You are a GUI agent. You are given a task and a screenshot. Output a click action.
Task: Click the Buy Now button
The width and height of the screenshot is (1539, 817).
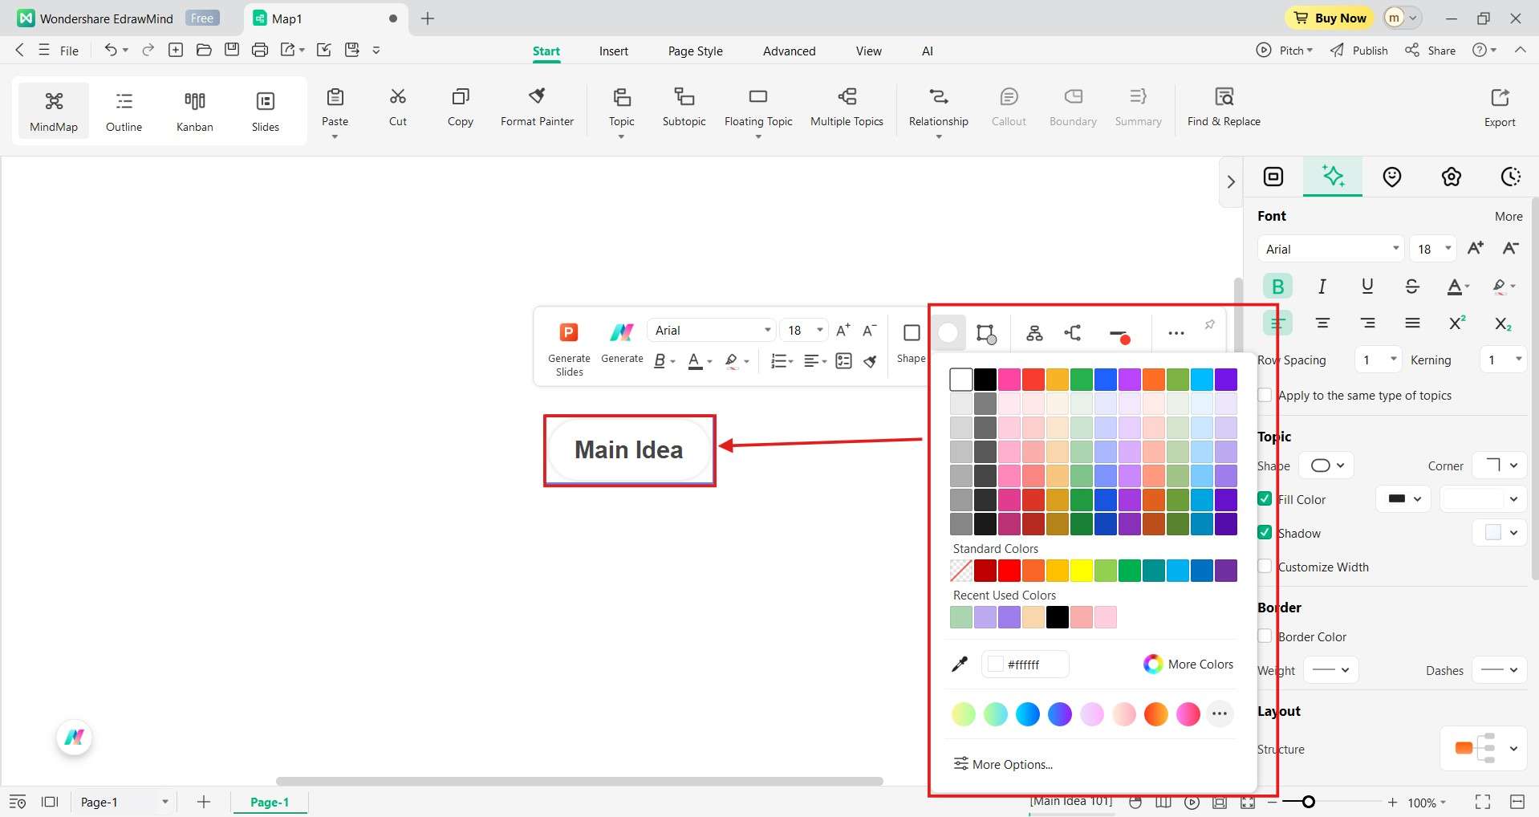[1328, 17]
